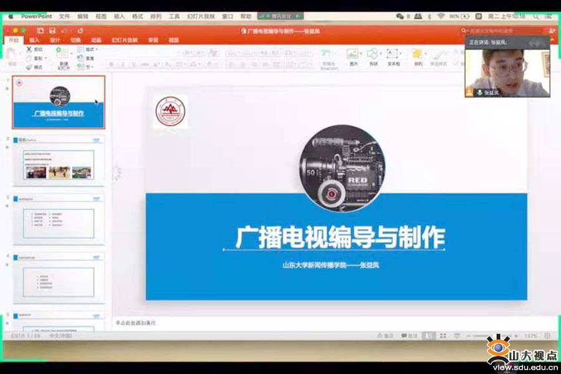The height and width of the screenshot is (374, 561).
Task: Open the Wi-Fi status icon
Action: point(441,16)
